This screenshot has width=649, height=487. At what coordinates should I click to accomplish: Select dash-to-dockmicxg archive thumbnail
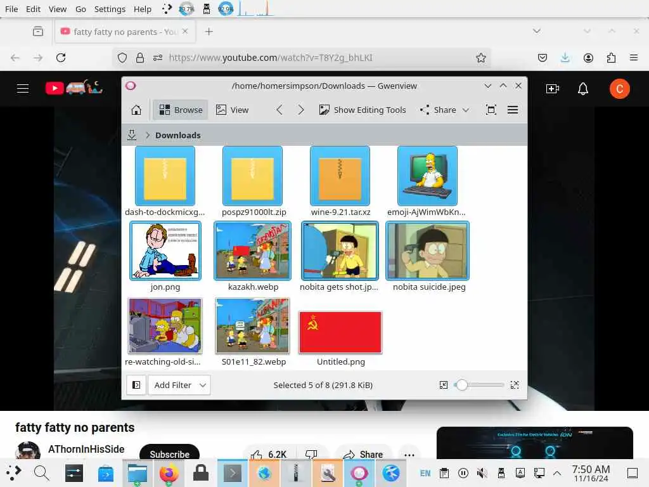(x=165, y=176)
